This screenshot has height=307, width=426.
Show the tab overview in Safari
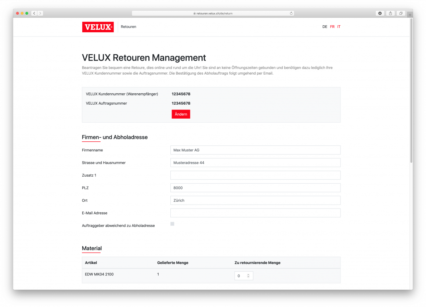click(401, 13)
